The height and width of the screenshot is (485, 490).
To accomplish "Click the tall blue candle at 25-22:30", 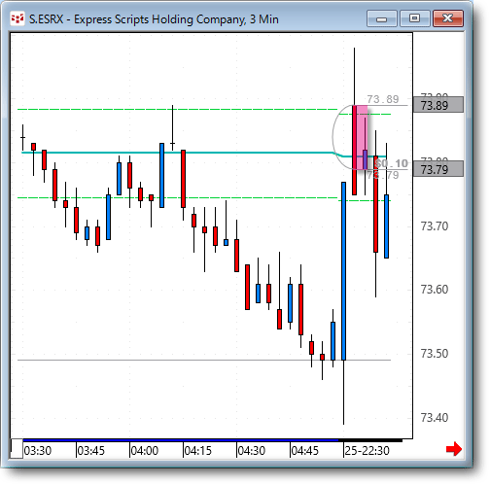I will click(x=343, y=271).
